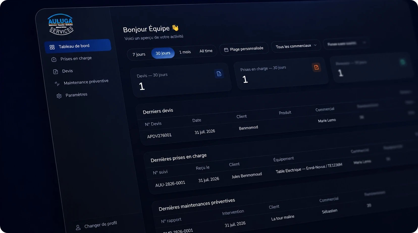Click the date in the La tour maline row
The width and height of the screenshot is (418, 233).
coord(235,224)
